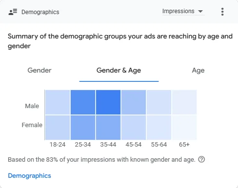Click the Female 25-34 heatmap cell
The image size is (238, 188).
pyautogui.click(x=83, y=128)
